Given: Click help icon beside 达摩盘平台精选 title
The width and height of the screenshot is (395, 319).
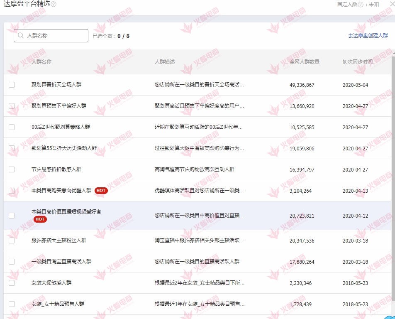Looking at the screenshot, I should [x=54, y=4].
